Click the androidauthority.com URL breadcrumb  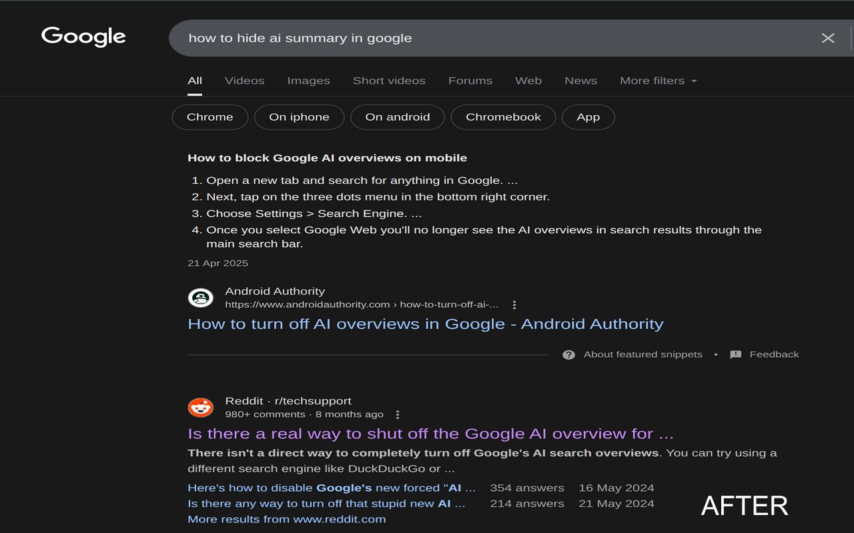click(362, 304)
